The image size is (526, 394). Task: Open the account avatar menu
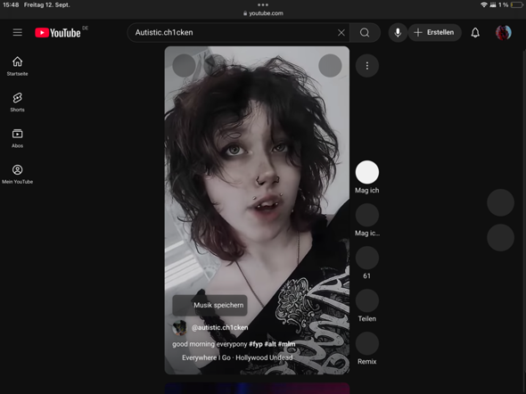click(x=504, y=32)
